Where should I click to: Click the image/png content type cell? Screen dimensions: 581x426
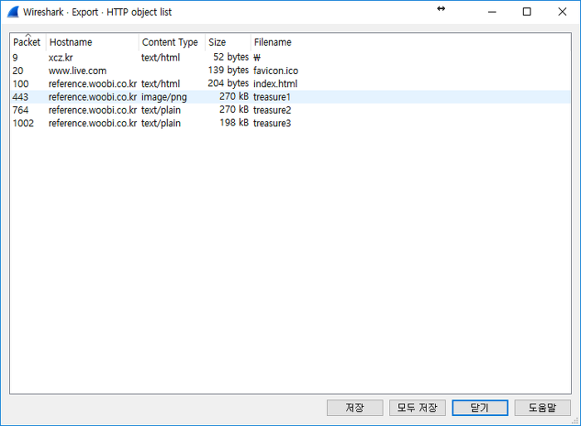(164, 97)
